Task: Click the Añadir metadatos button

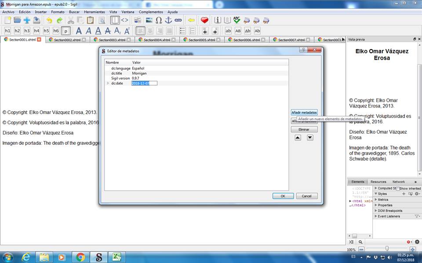Action: 304,113
